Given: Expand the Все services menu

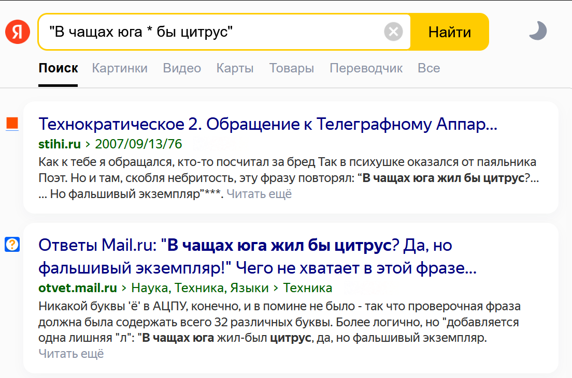Looking at the screenshot, I should click(428, 68).
